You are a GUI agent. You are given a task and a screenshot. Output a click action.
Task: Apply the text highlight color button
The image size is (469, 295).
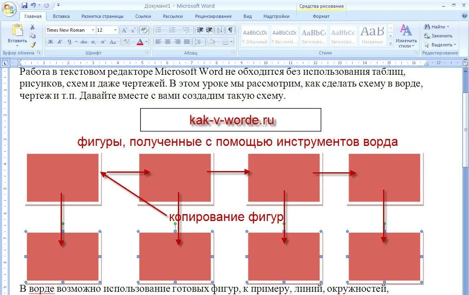[126, 42]
